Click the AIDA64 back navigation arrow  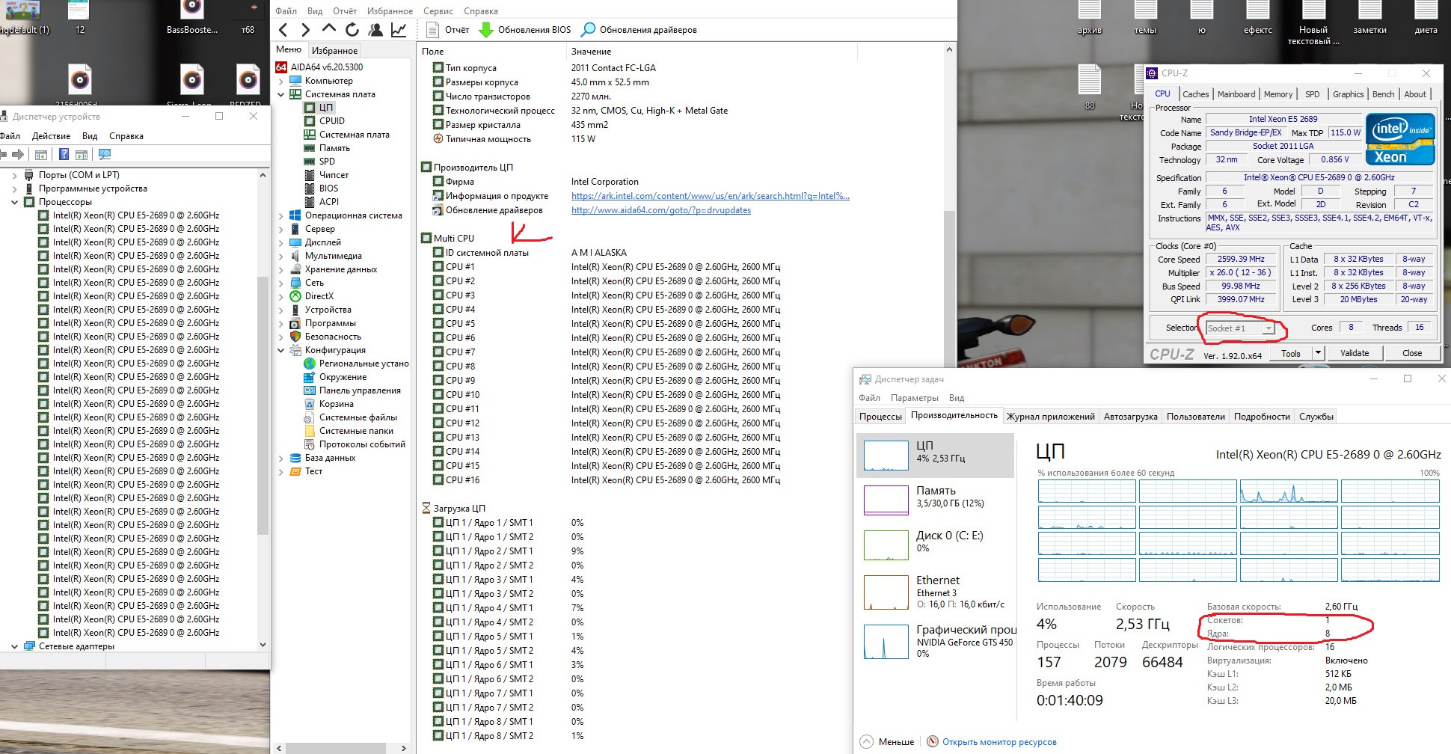point(283,30)
